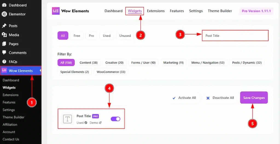The image size is (280, 144).
Task: Click the Save Changes button
Action: pyautogui.click(x=254, y=98)
